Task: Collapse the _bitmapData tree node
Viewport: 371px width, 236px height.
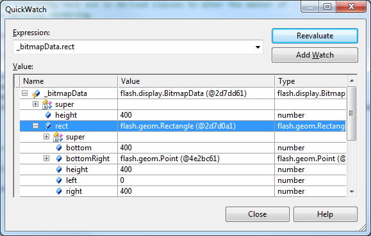Action: coord(24,93)
